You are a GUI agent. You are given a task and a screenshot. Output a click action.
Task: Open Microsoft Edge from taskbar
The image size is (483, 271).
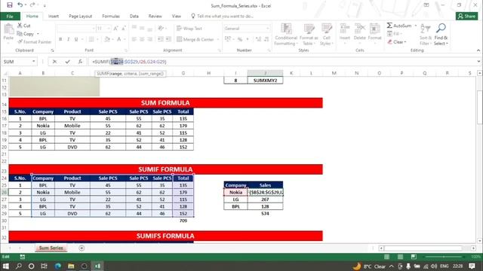58,266
